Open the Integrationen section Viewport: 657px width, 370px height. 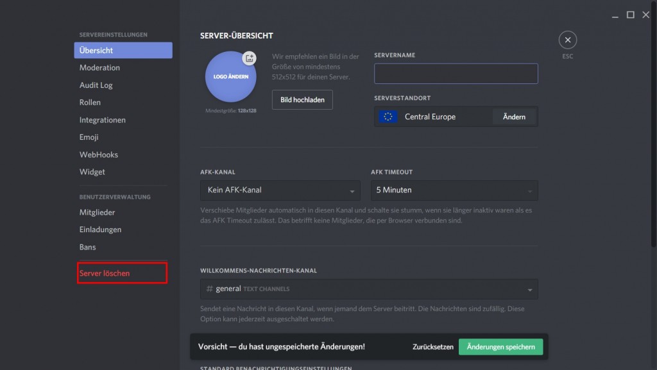point(102,120)
